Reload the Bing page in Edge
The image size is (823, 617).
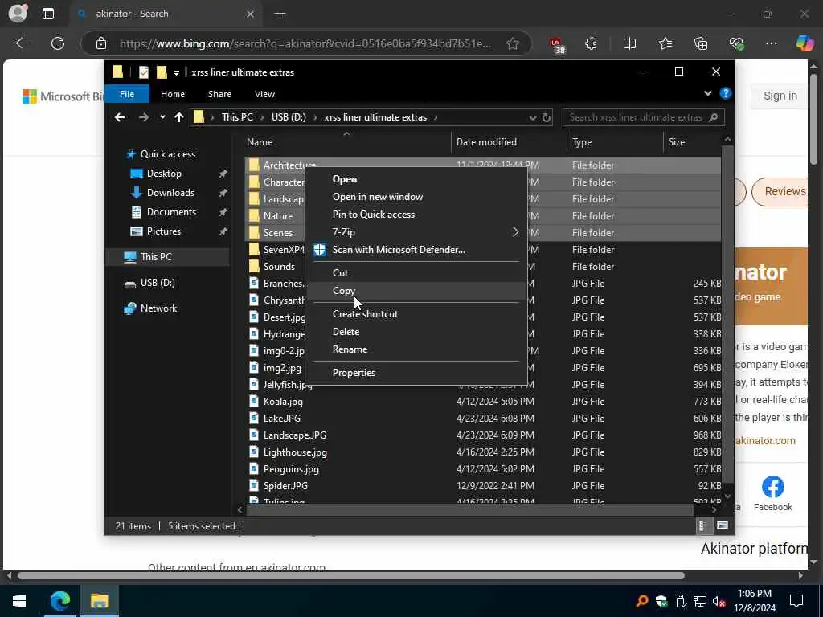click(58, 43)
